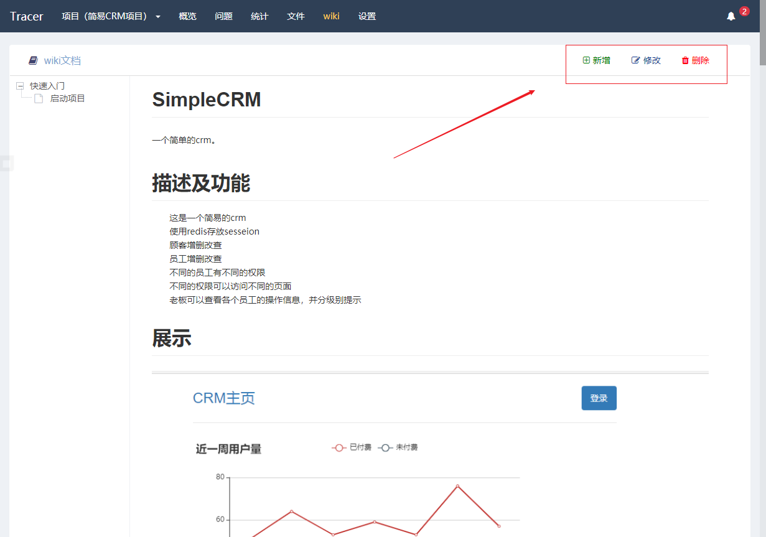766x537 pixels.
Task: Click the 新增 plus icon to add a wiki page
Action: click(586, 60)
